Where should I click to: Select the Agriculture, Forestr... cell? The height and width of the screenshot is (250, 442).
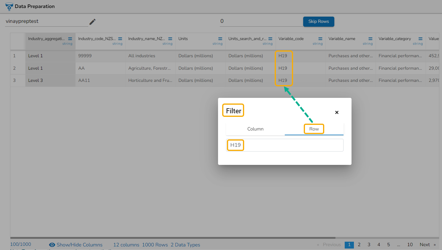(x=150, y=68)
